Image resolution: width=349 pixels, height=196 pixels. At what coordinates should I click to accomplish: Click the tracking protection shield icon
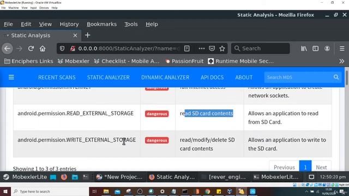tap(62, 48)
